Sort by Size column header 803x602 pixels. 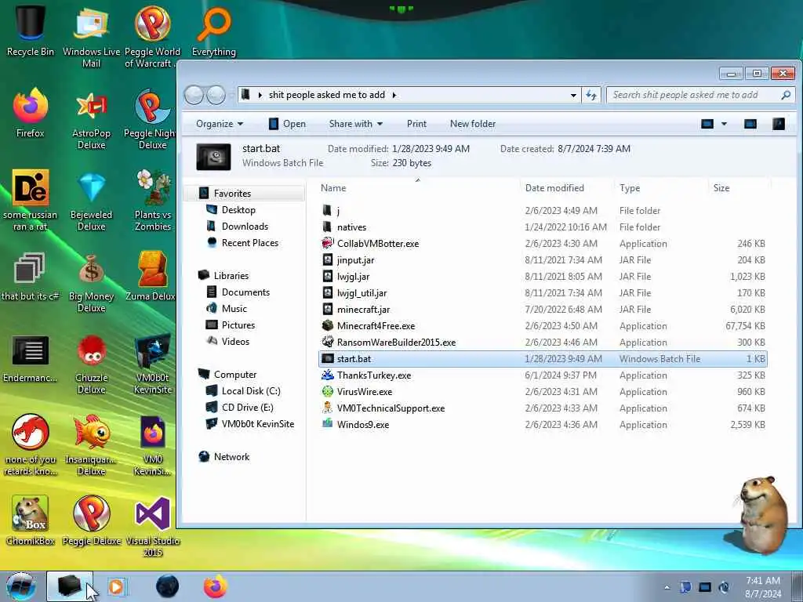[739, 188]
